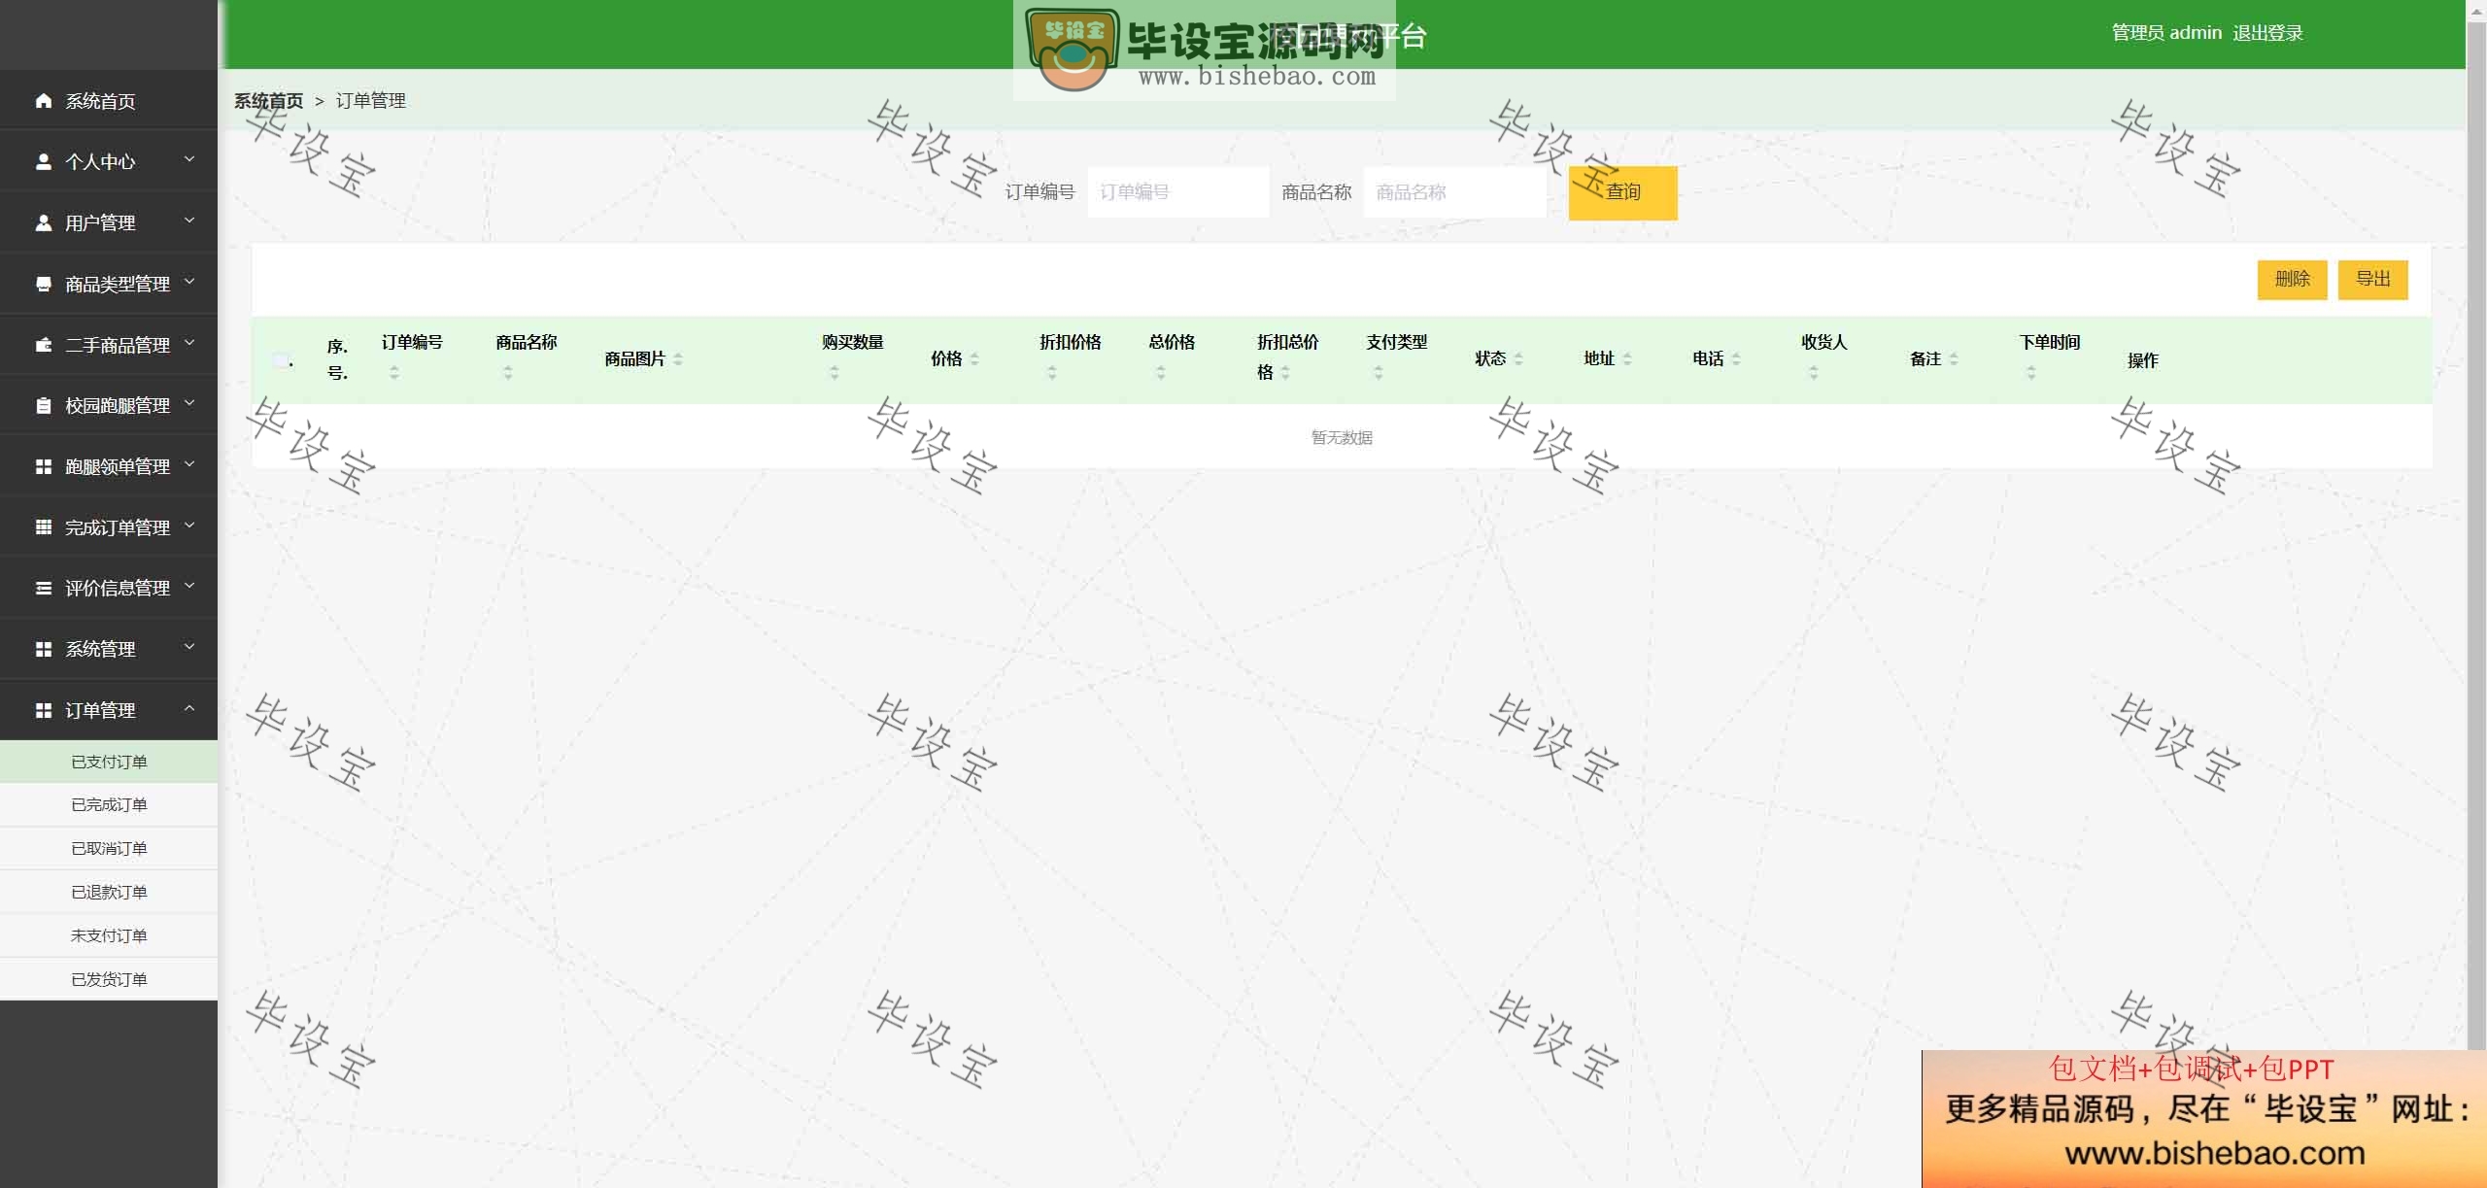The width and height of the screenshot is (2487, 1188).
Task: Expand the 二手商品管理 menu chevron
Action: [x=189, y=343]
